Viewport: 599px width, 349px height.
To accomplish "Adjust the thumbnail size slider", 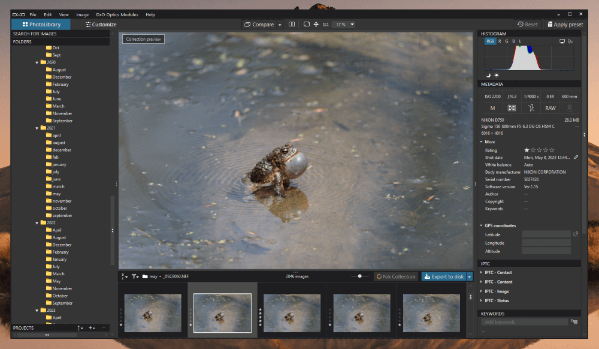I will pos(359,276).
